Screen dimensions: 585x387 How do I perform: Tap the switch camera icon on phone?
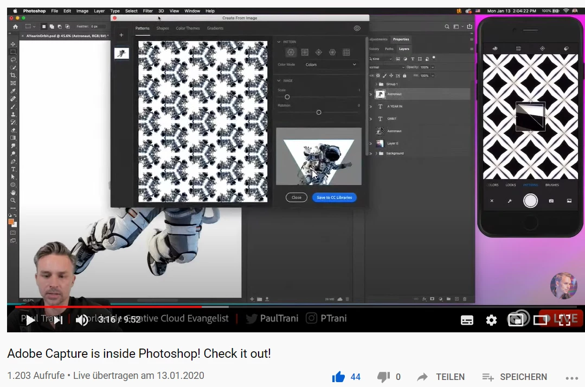(x=551, y=201)
